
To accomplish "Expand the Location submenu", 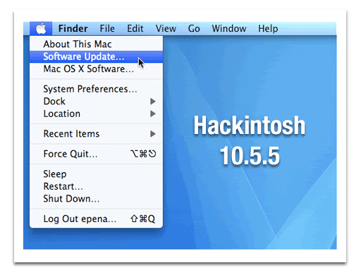I will pyautogui.click(x=96, y=114).
